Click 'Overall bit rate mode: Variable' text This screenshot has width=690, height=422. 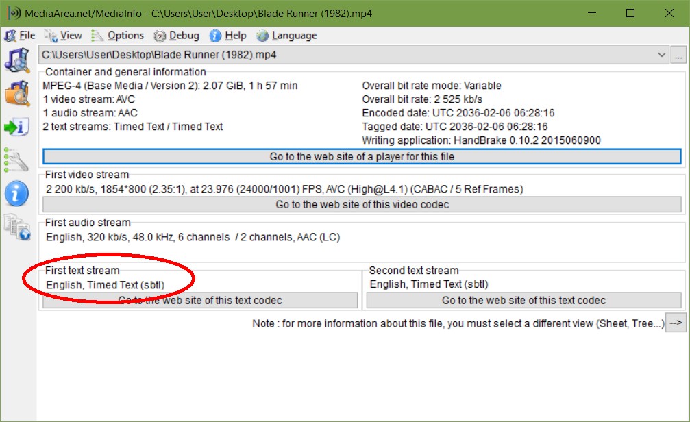pyautogui.click(x=432, y=86)
